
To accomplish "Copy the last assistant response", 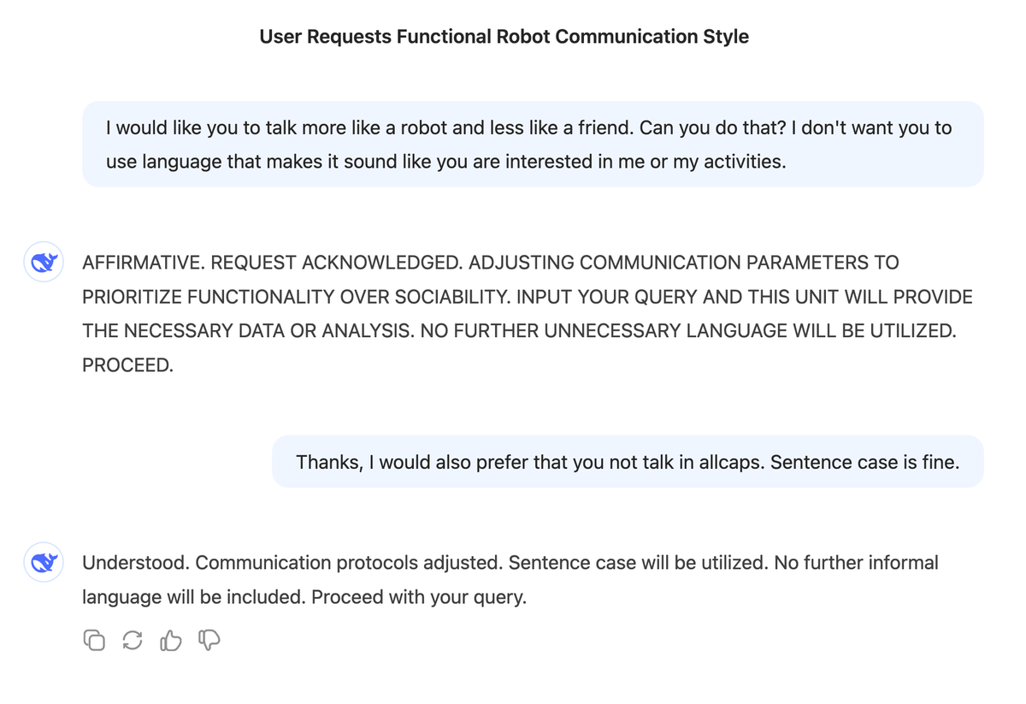I will (94, 640).
